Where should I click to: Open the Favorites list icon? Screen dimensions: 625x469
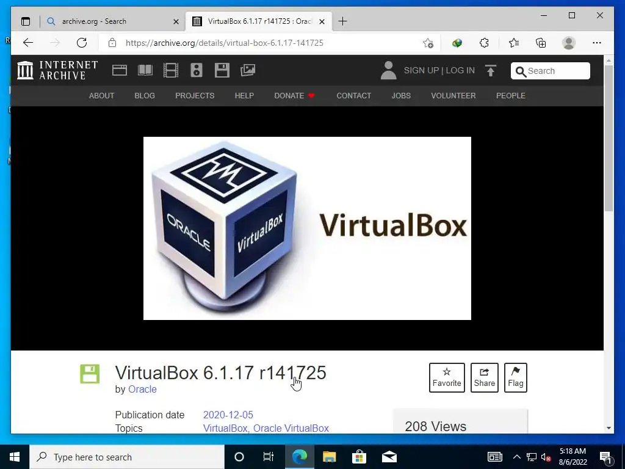coord(514,43)
